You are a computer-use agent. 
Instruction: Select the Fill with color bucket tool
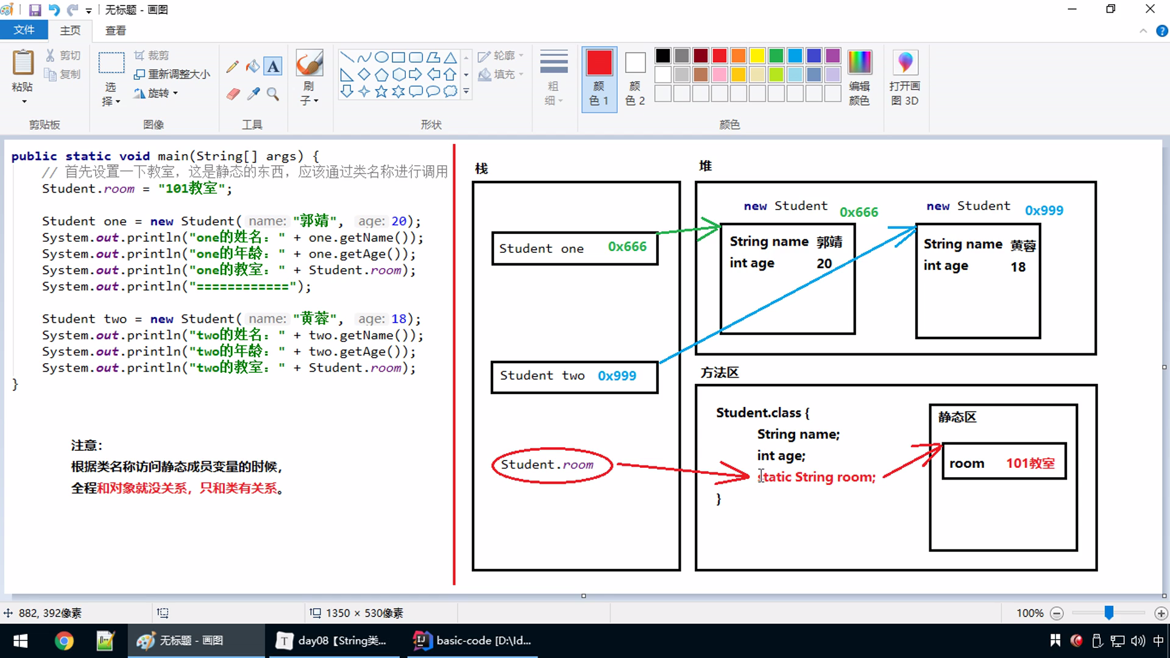point(252,66)
